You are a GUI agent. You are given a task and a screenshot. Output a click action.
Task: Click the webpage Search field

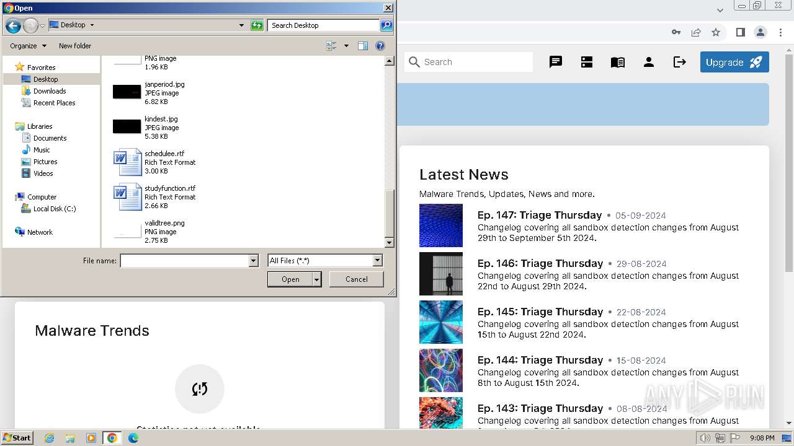pos(469,62)
